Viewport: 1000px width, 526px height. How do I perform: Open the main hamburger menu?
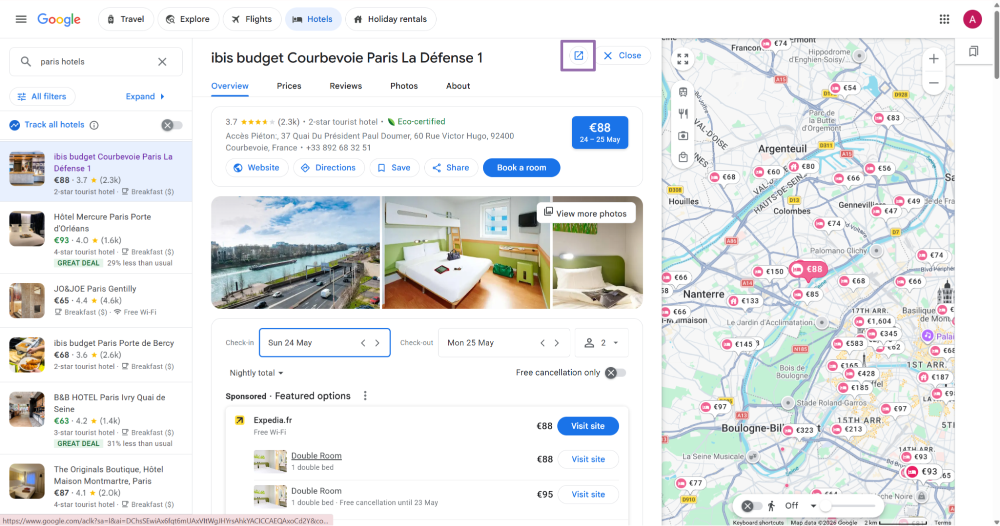coord(21,19)
